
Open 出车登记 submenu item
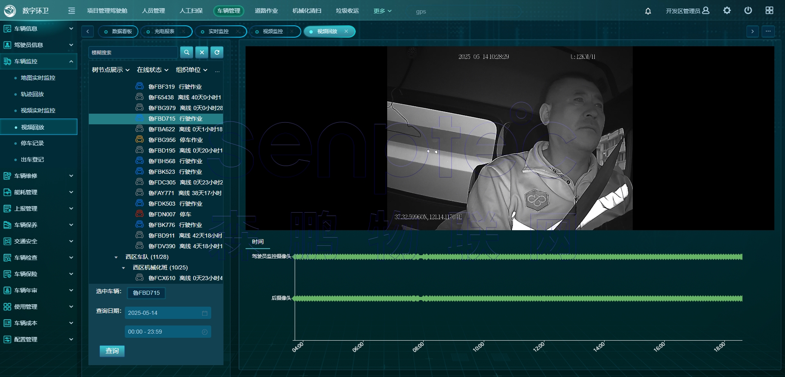(32, 159)
